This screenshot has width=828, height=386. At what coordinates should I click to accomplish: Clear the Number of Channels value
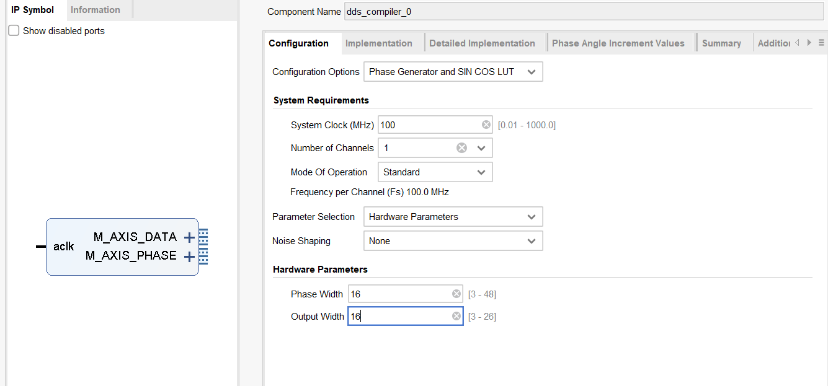point(461,148)
